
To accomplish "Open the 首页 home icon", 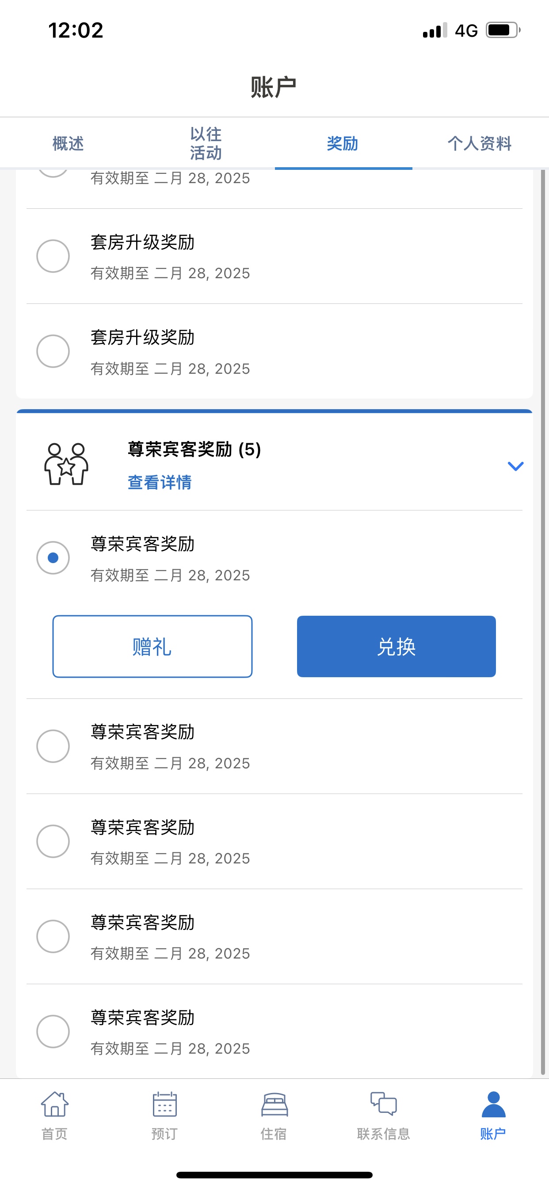I will (x=55, y=1104).
